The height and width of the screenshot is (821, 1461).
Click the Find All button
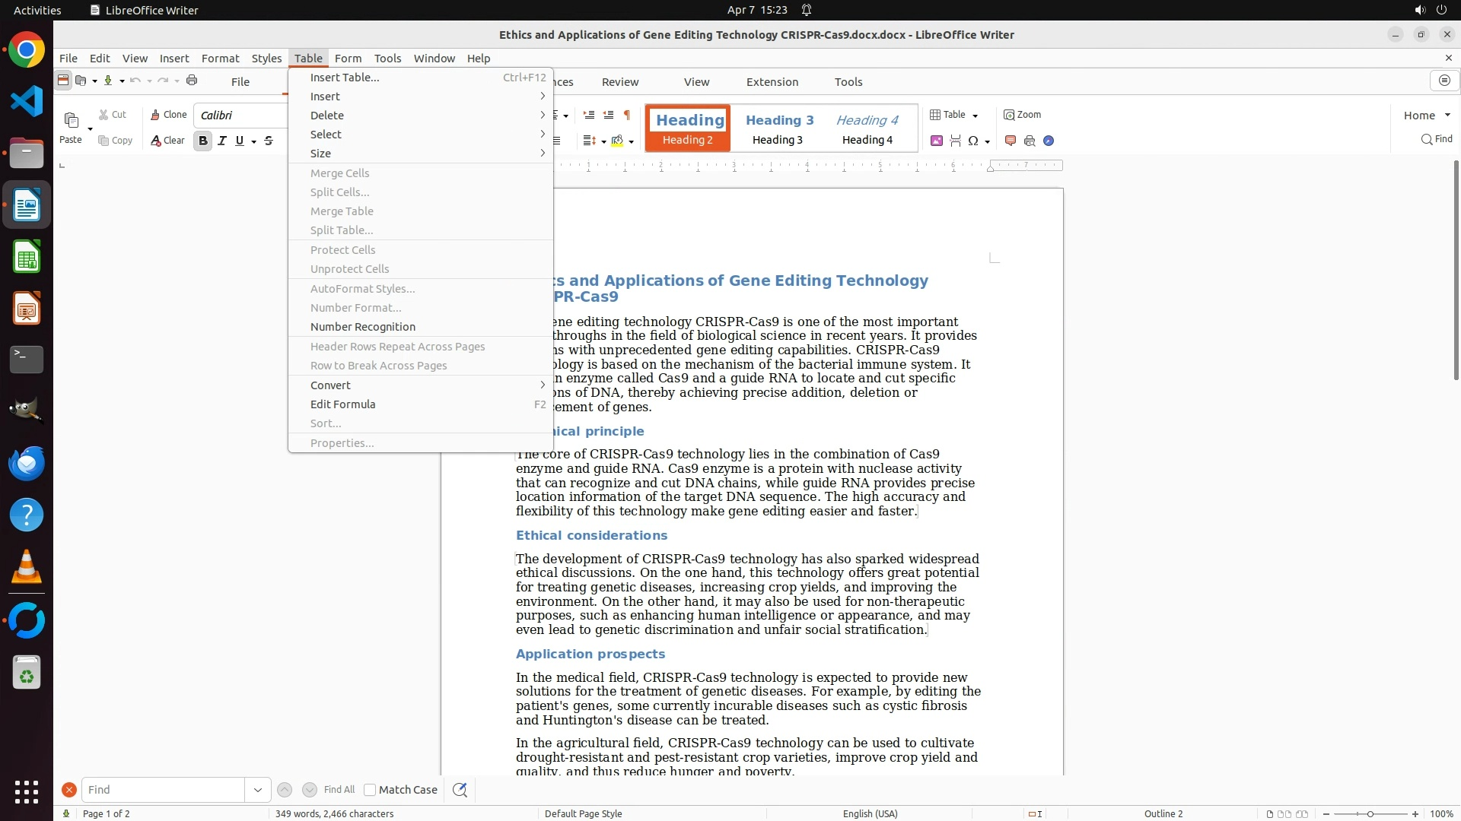pyautogui.click(x=339, y=790)
